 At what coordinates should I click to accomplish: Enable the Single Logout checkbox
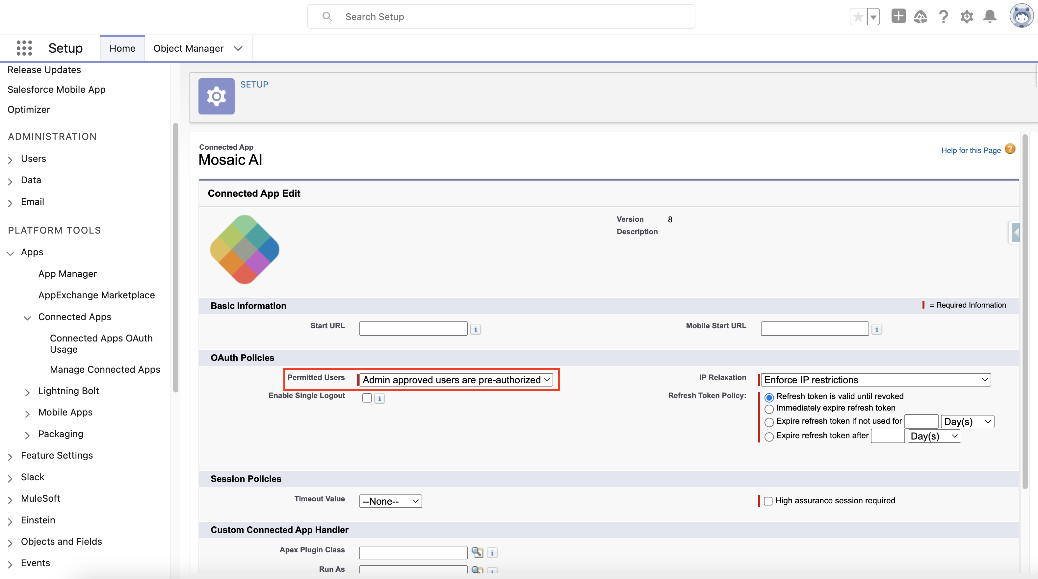[367, 398]
